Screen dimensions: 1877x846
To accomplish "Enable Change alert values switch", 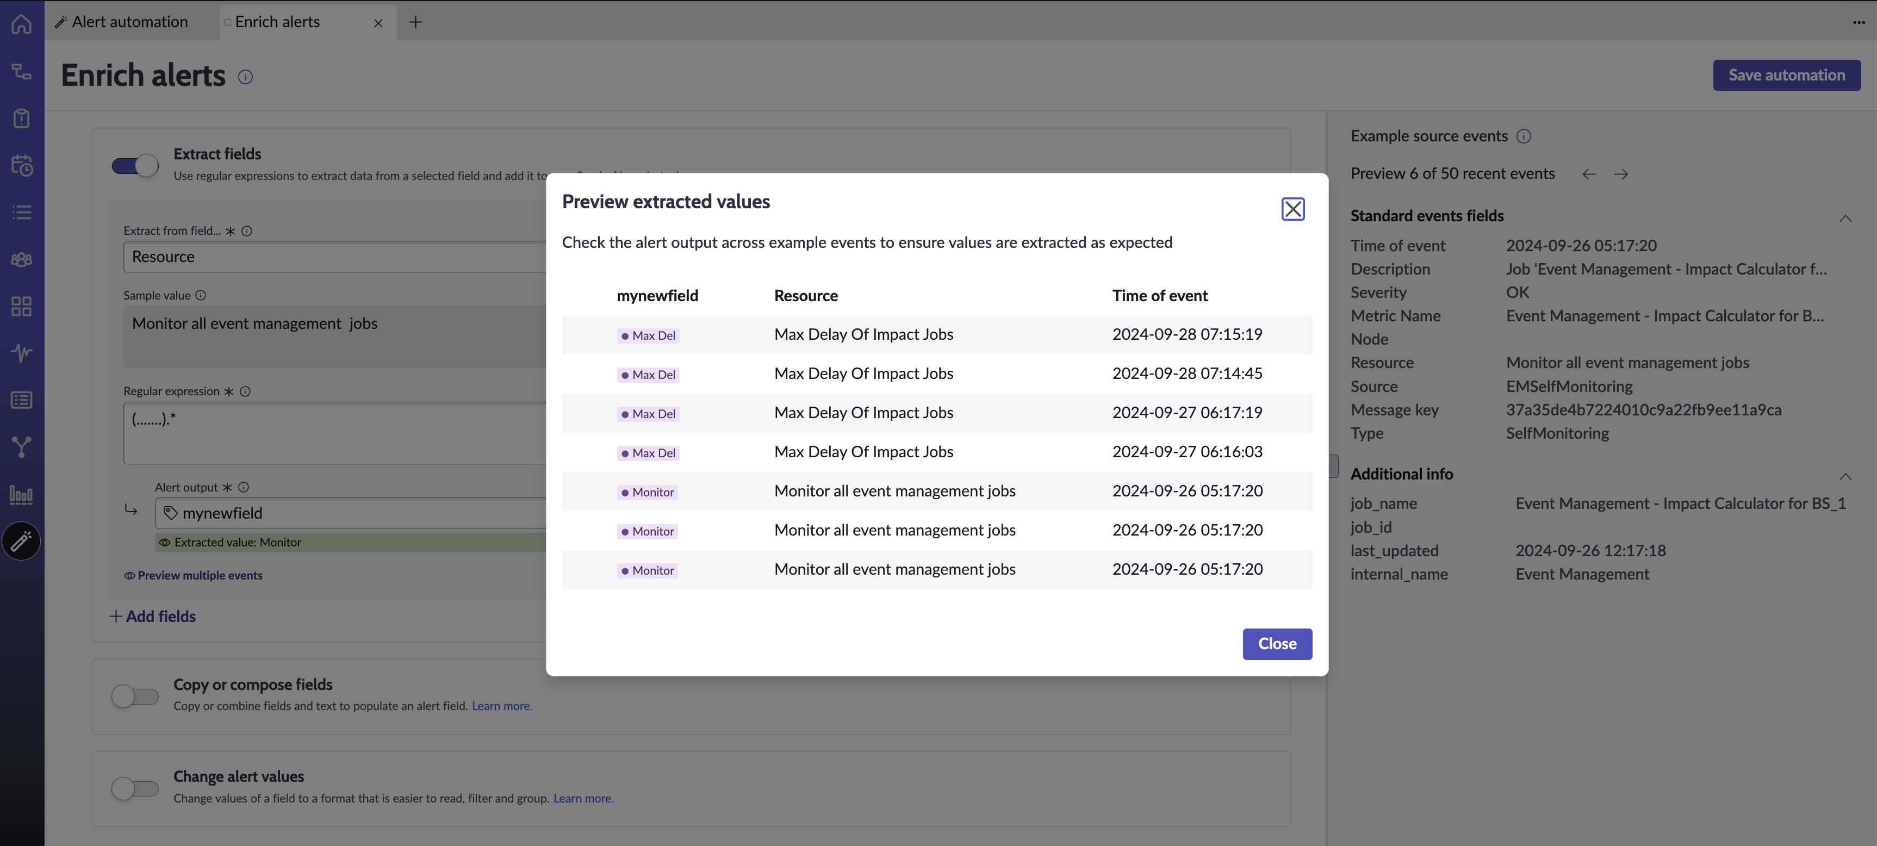I will 135,788.
